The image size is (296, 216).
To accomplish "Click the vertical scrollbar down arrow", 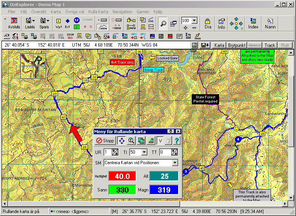I will point(291,198).
